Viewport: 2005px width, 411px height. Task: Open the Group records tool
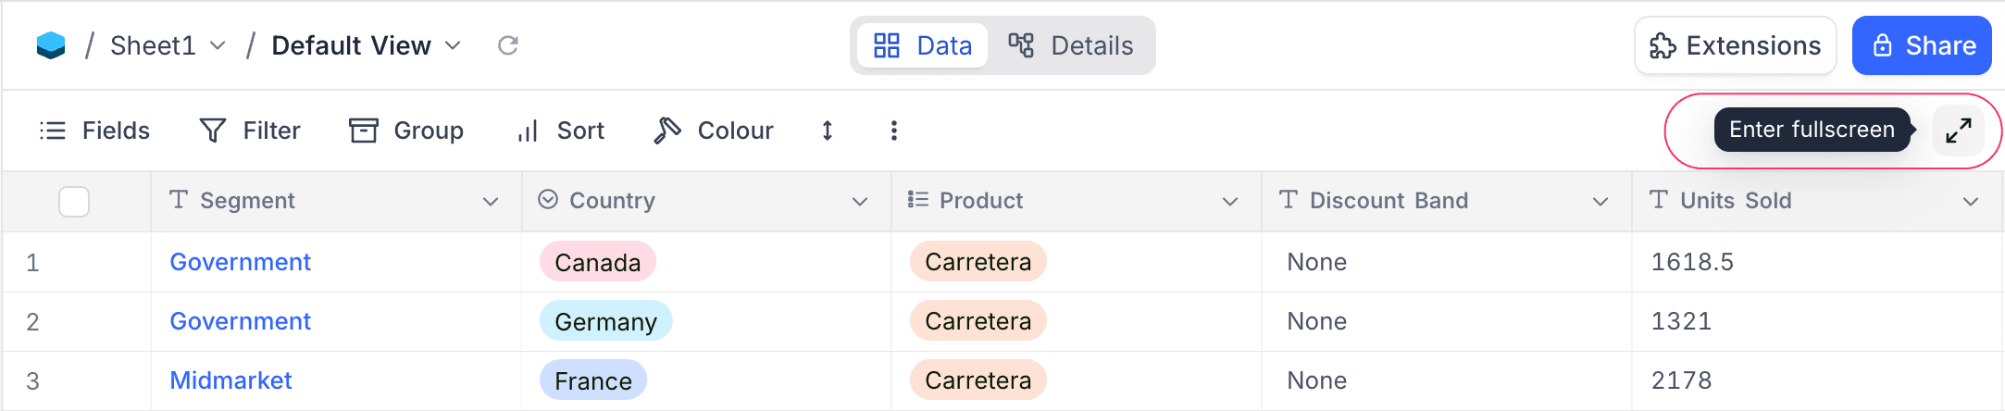point(406,131)
